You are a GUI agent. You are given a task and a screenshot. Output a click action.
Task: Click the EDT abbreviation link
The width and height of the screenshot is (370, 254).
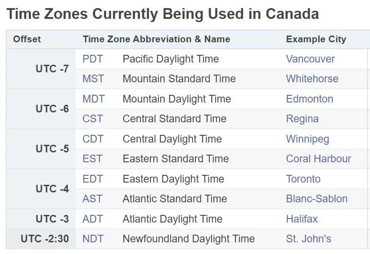(92, 179)
